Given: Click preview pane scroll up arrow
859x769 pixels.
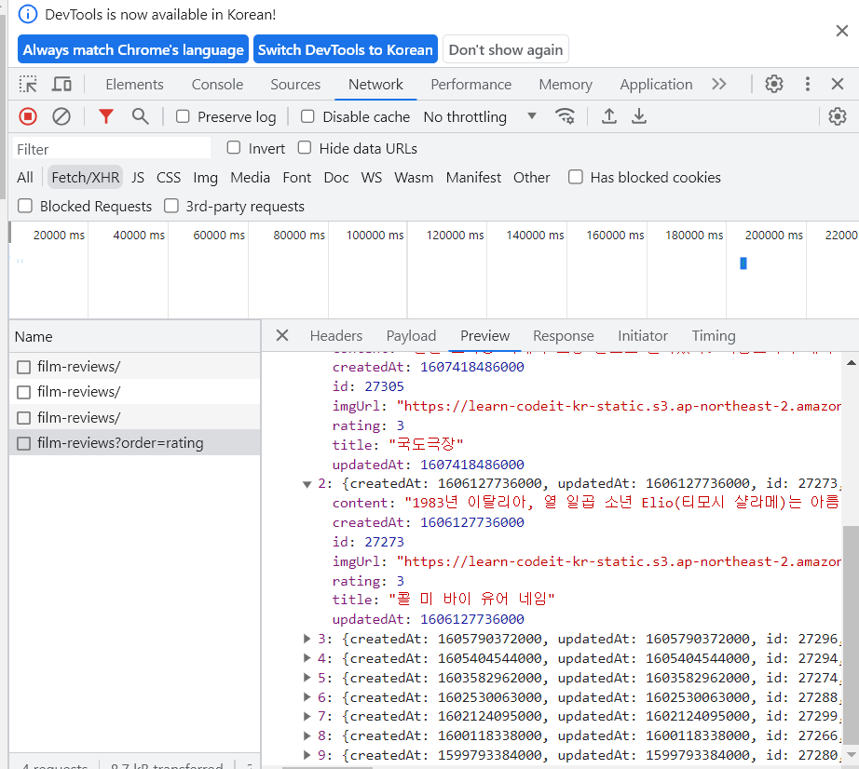Looking at the screenshot, I should (x=851, y=363).
